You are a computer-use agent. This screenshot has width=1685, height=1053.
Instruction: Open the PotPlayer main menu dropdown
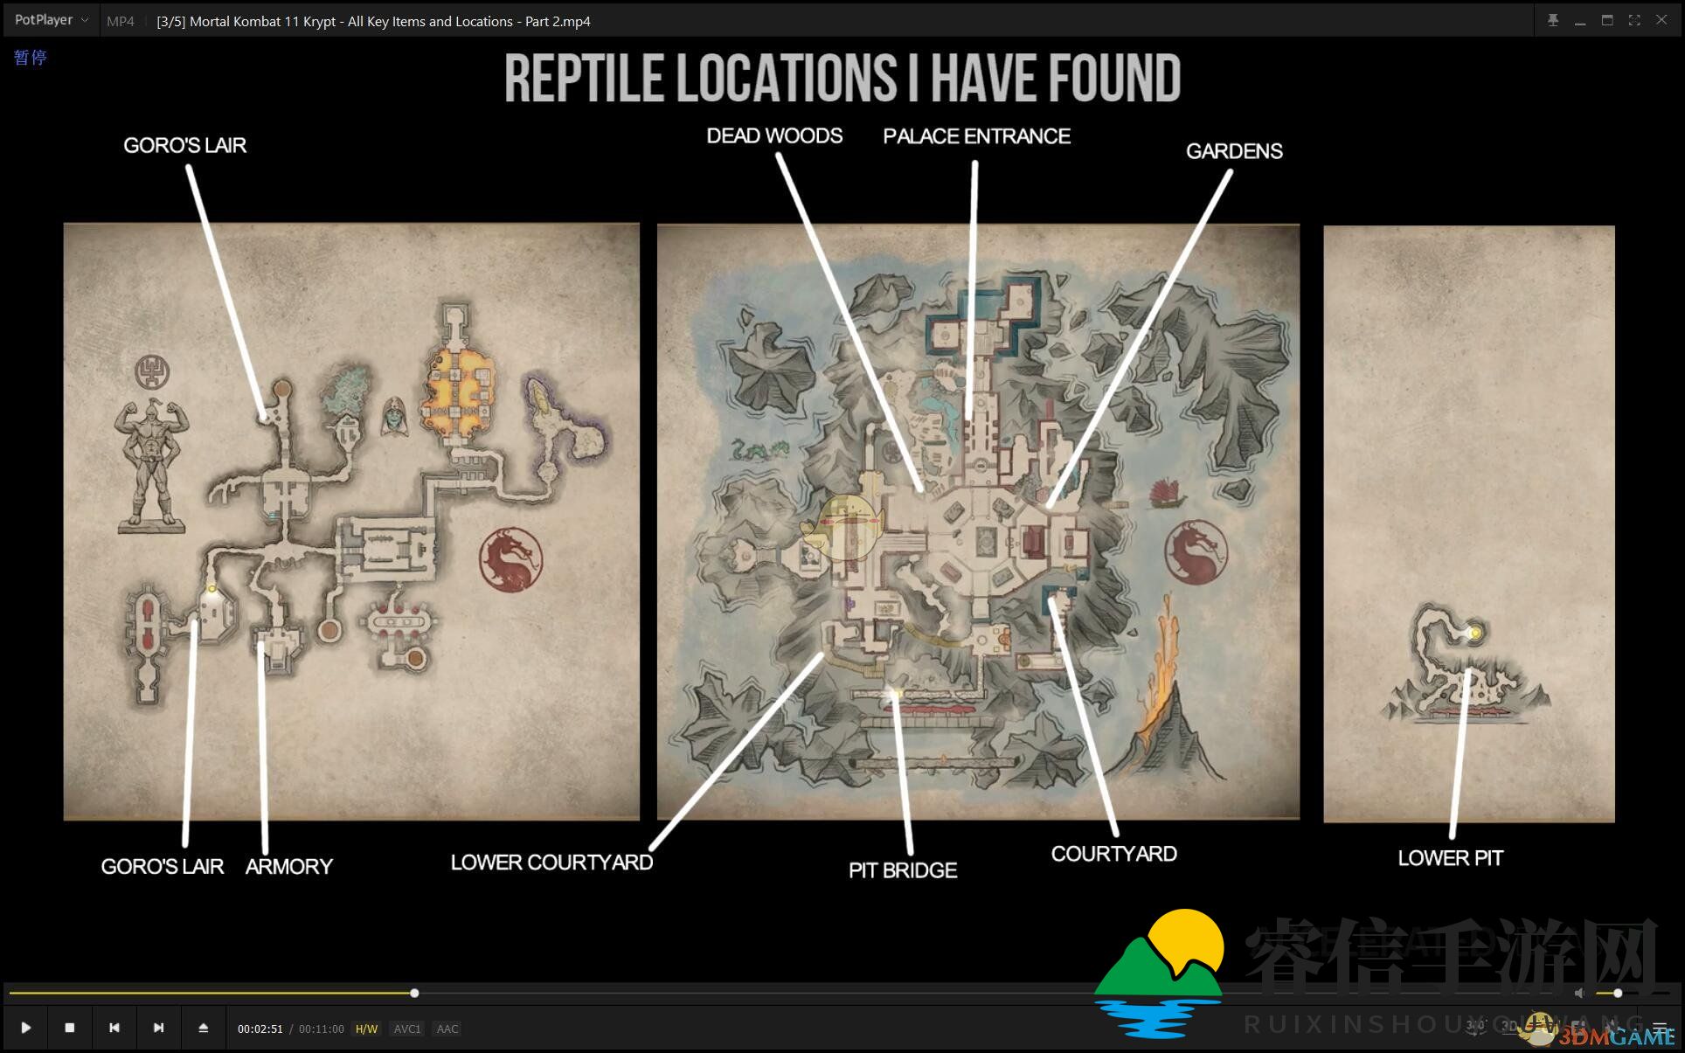click(x=51, y=20)
